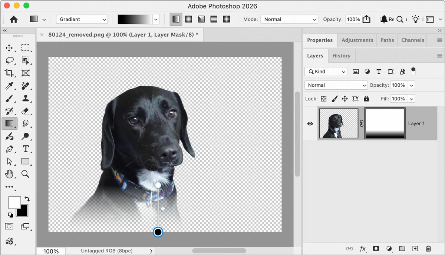This screenshot has height=255, width=445.
Task: Switch to the Adjustments tab
Action: tap(357, 40)
